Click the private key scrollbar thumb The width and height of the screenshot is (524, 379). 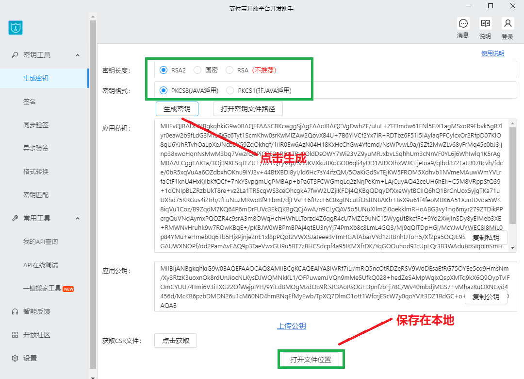pyautogui.click(x=513, y=176)
